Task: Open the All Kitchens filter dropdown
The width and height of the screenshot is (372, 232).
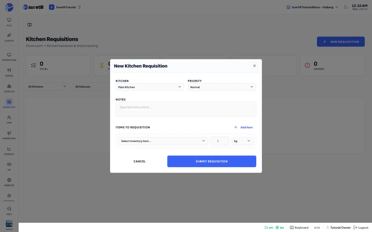Action: tap(48, 87)
